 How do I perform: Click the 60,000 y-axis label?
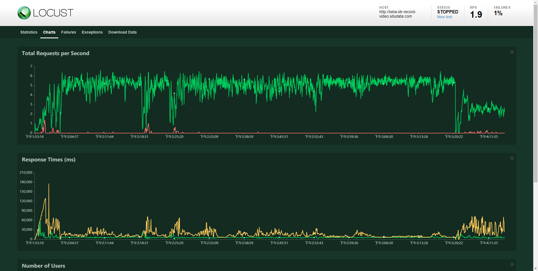(27, 220)
